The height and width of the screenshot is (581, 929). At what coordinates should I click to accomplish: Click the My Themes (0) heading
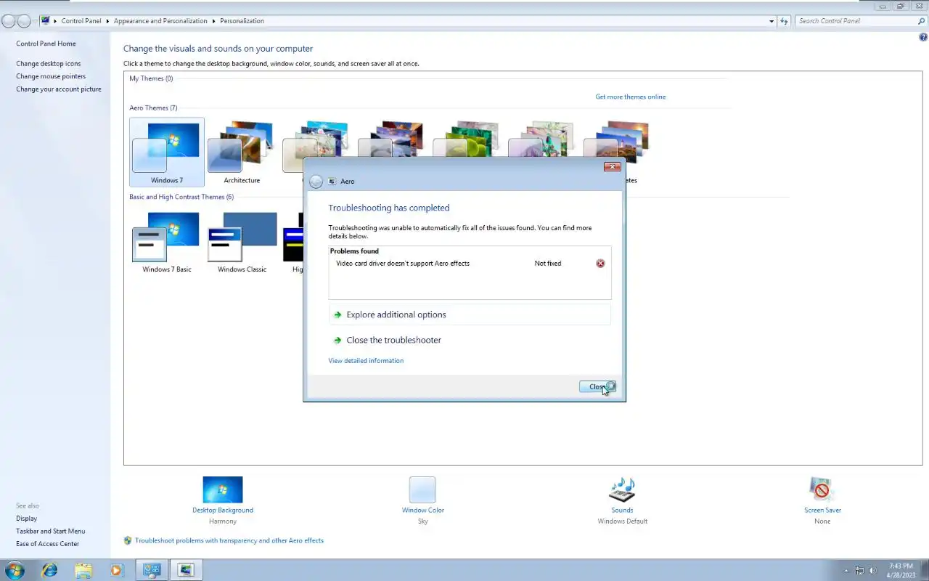(151, 78)
